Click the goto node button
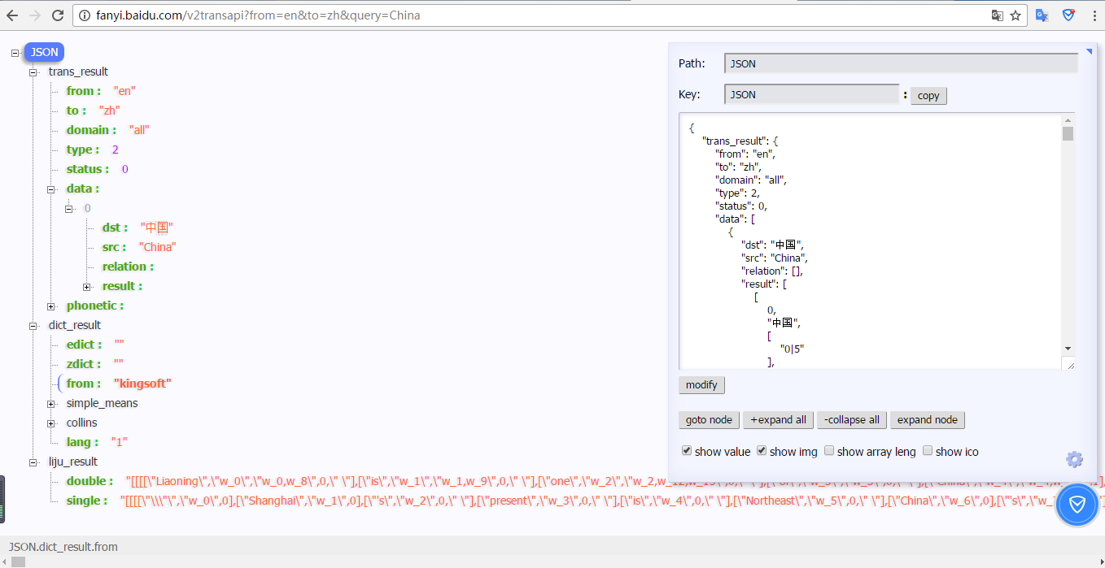 (x=709, y=420)
